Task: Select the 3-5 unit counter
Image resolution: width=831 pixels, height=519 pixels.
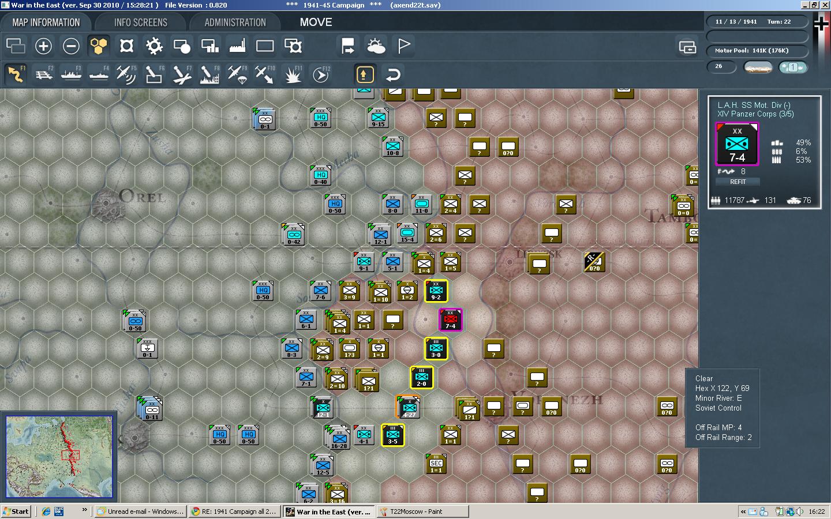Action: [392, 435]
